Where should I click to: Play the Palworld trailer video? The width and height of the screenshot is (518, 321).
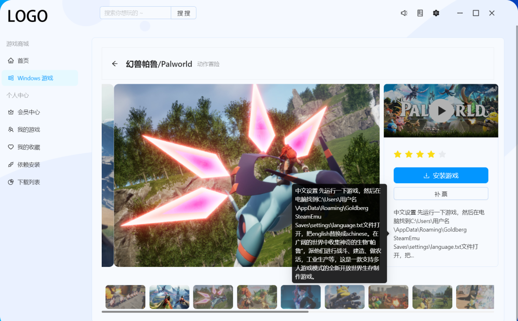click(441, 111)
